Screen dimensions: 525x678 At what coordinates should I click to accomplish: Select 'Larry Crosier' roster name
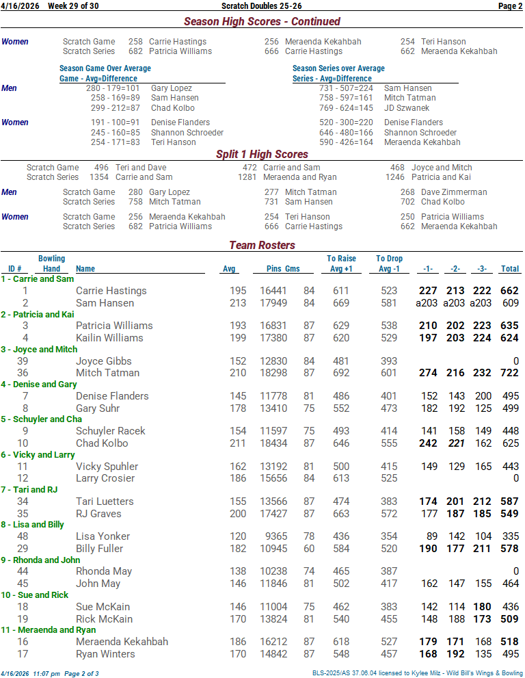[x=105, y=479]
